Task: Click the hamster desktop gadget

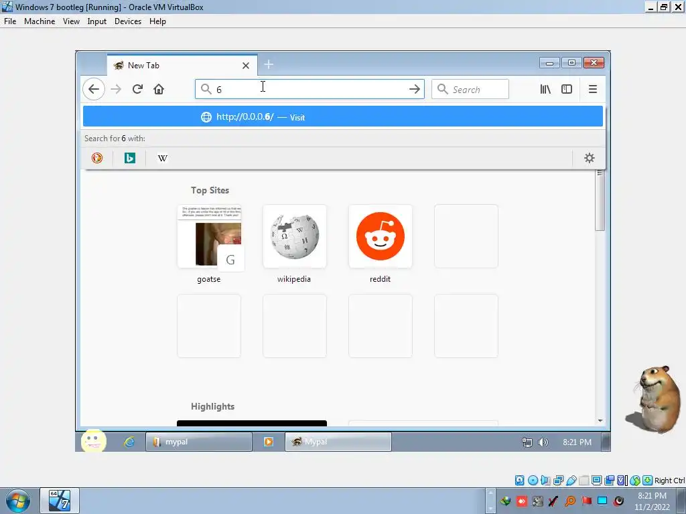Action: [x=654, y=400]
